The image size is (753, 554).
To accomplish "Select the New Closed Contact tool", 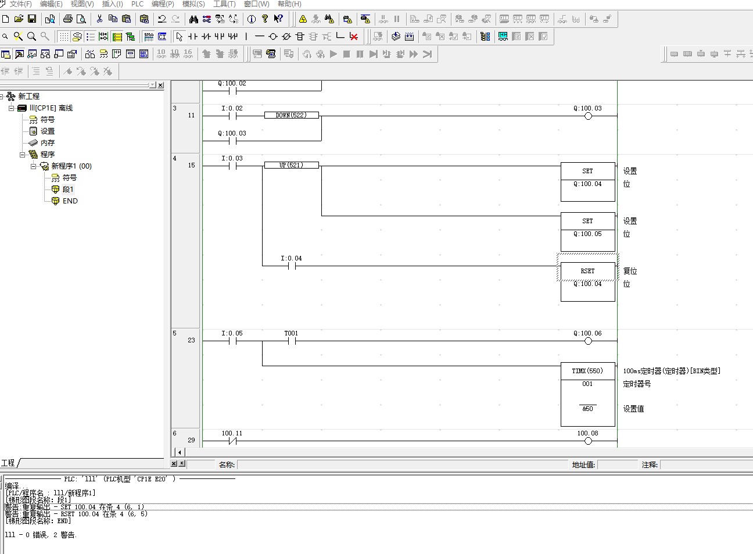I will (x=206, y=37).
